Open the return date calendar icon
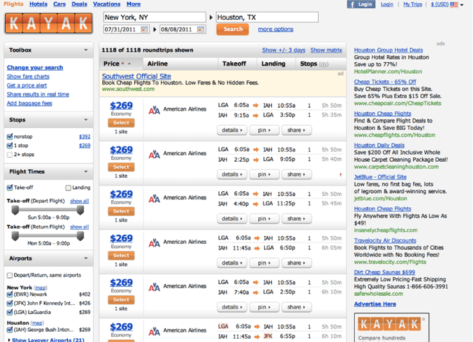473x342 pixels. (x=201, y=30)
